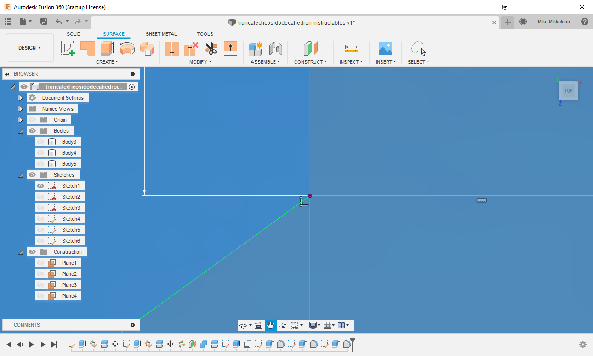Image resolution: width=593 pixels, height=356 pixels.
Task: Click the TOP face of the ViewCube
Action: (568, 90)
